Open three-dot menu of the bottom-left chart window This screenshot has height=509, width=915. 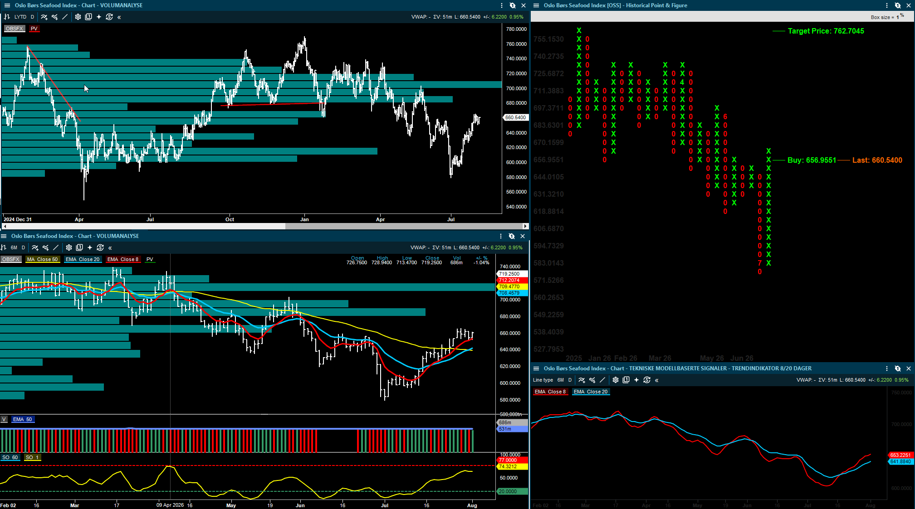(x=500, y=236)
